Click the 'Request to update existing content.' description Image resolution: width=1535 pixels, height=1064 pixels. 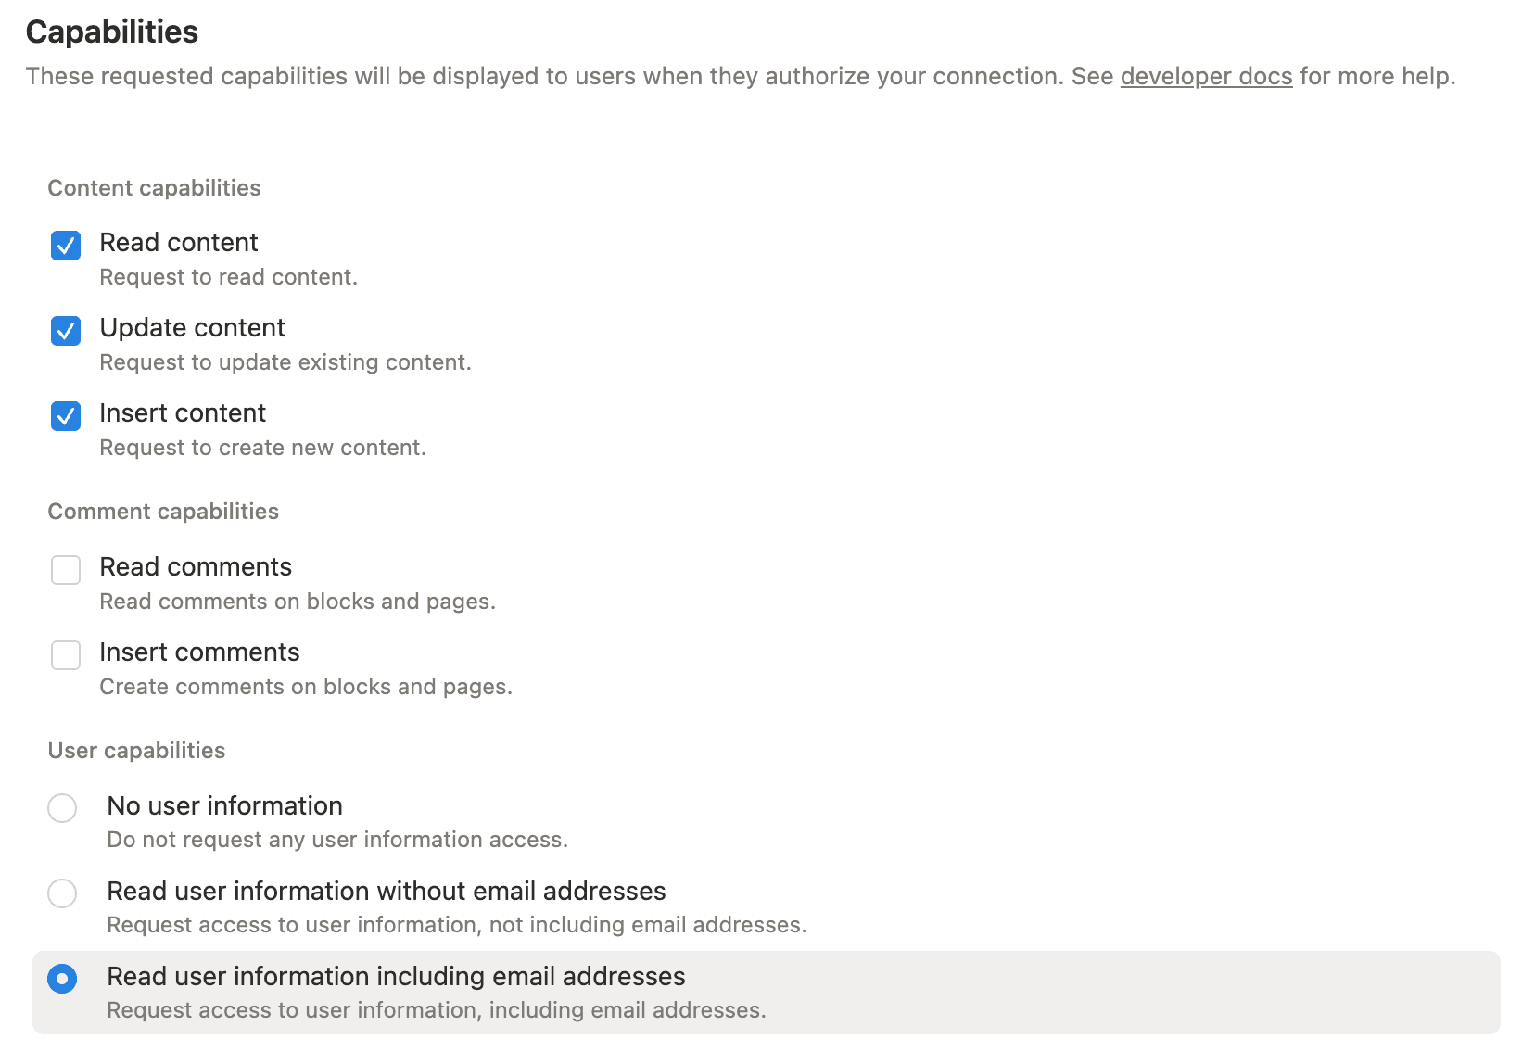pyautogui.click(x=285, y=362)
